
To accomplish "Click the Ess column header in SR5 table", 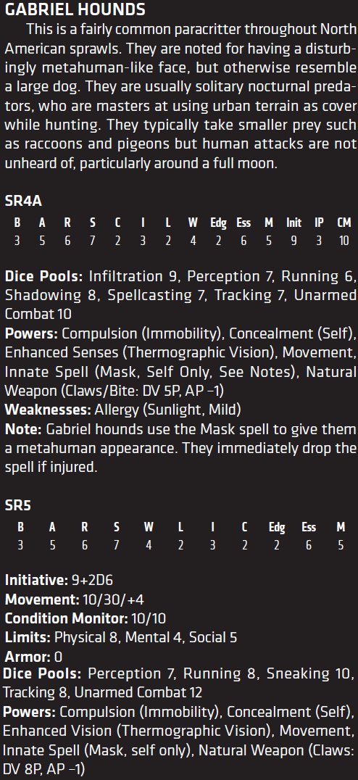I will [309, 527].
